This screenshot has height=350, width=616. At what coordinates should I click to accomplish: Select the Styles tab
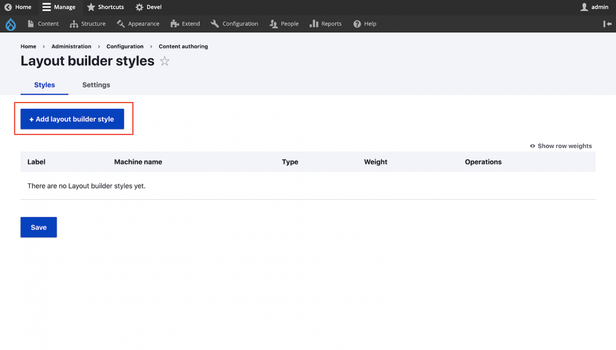[x=44, y=85]
